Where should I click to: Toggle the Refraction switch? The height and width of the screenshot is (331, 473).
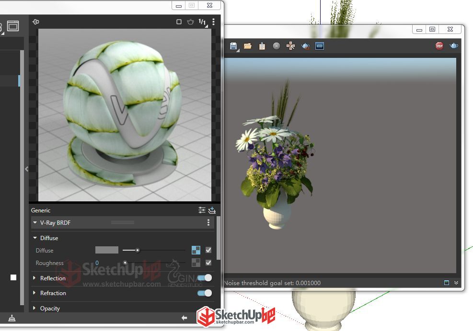coord(205,293)
